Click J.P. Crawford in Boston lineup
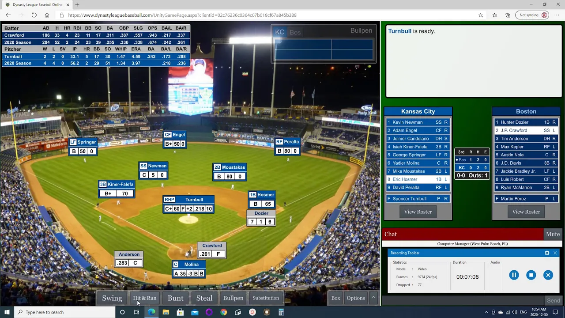The width and height of the screenshot is (565, 318). [526, 130]
